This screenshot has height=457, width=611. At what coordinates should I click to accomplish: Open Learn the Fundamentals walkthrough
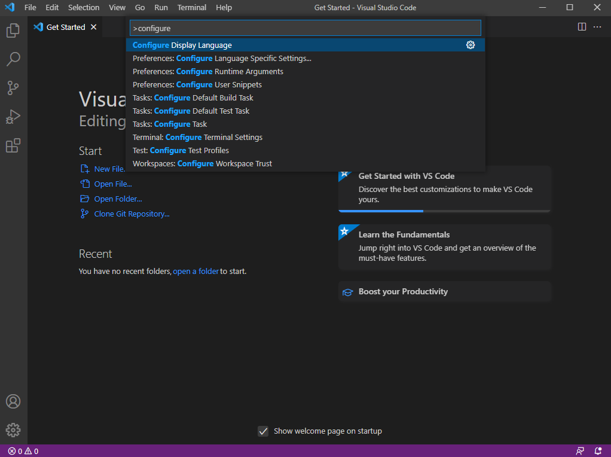(445, 247)
